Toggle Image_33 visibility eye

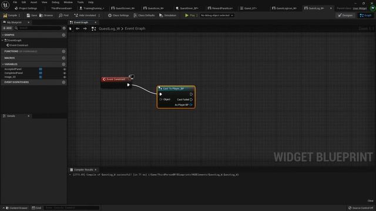[64, 77]
